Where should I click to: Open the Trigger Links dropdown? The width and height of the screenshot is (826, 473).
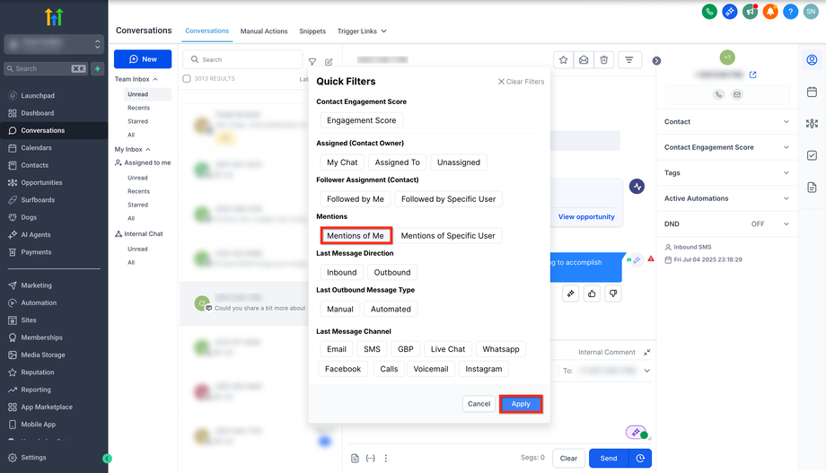point(362,31)
